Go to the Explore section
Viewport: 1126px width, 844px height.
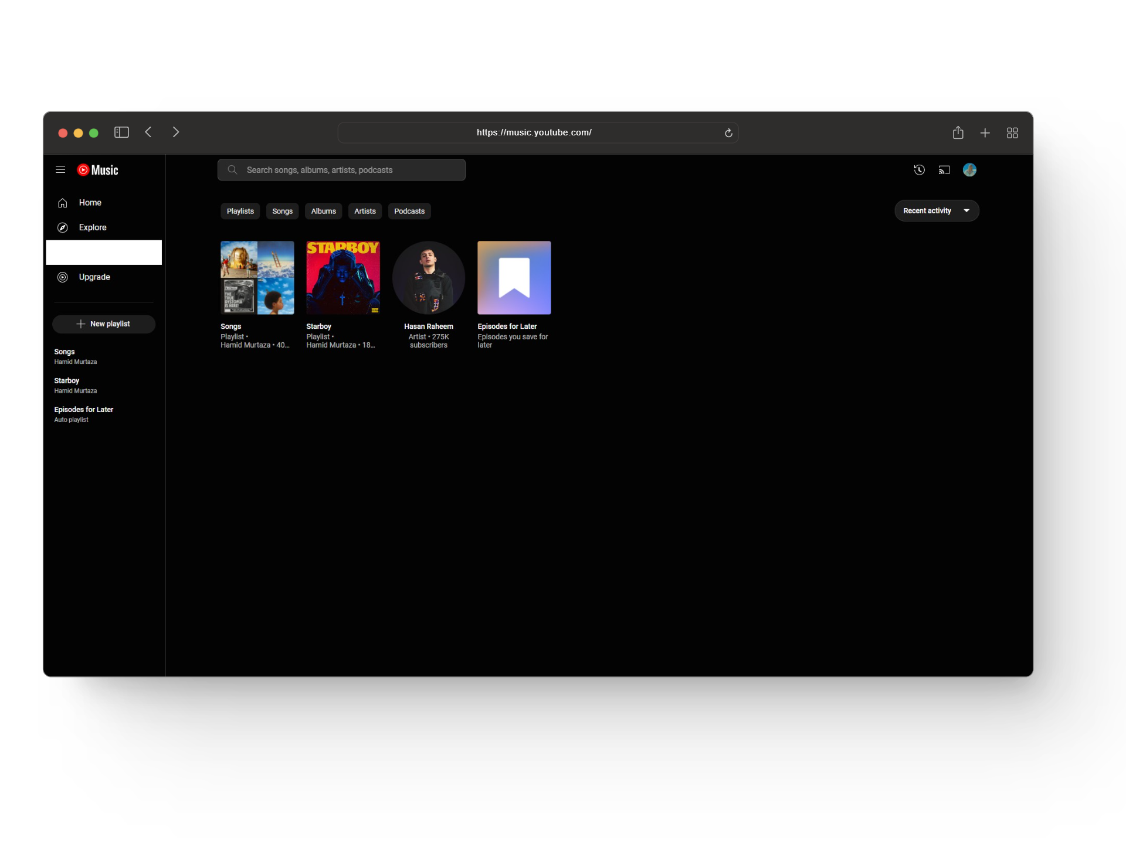click(x=93, y=227)
